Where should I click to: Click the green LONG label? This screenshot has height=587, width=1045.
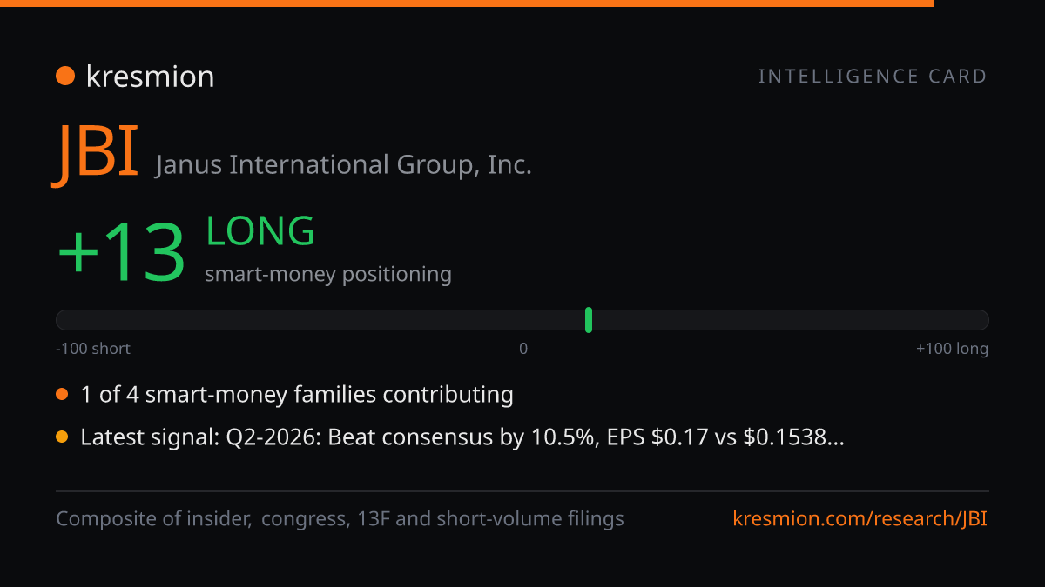[260, 231]
